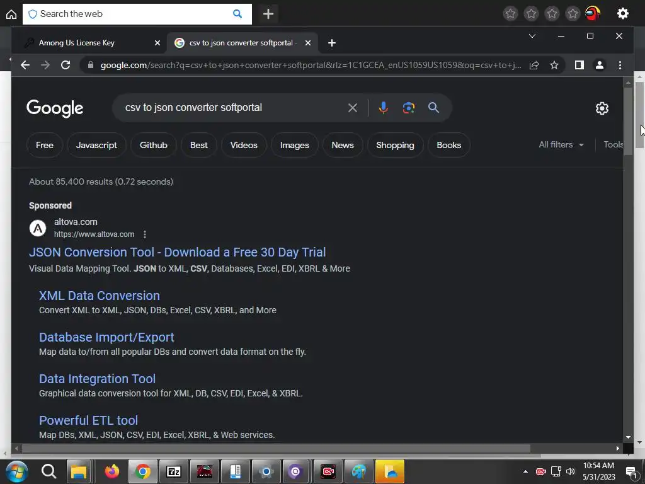The image size is (645, 484).
Task: Filter results by Free chip
Action: point(45,145)
